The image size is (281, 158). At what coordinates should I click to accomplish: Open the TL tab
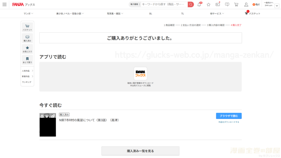point(182,14)
